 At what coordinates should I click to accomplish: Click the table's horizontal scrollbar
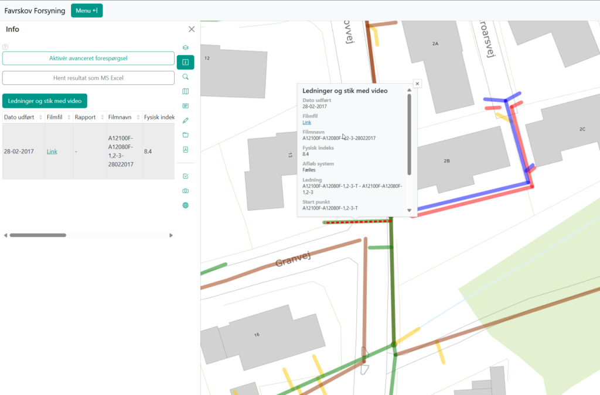38,235
